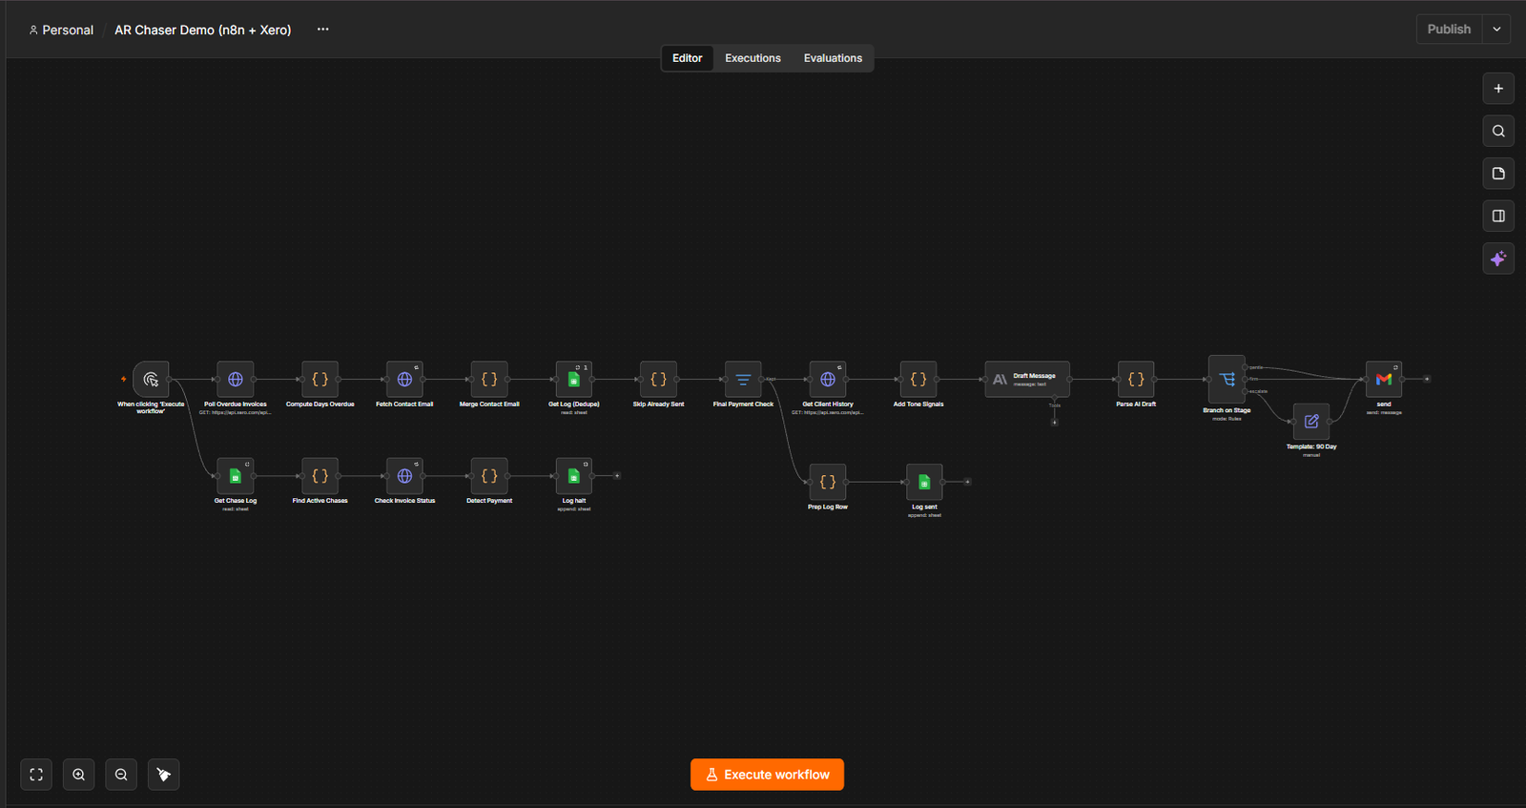Screen dimensions: 1526x808
Task: Click the 'When clicking Execute workflow' trigger node
Action: 151,380
